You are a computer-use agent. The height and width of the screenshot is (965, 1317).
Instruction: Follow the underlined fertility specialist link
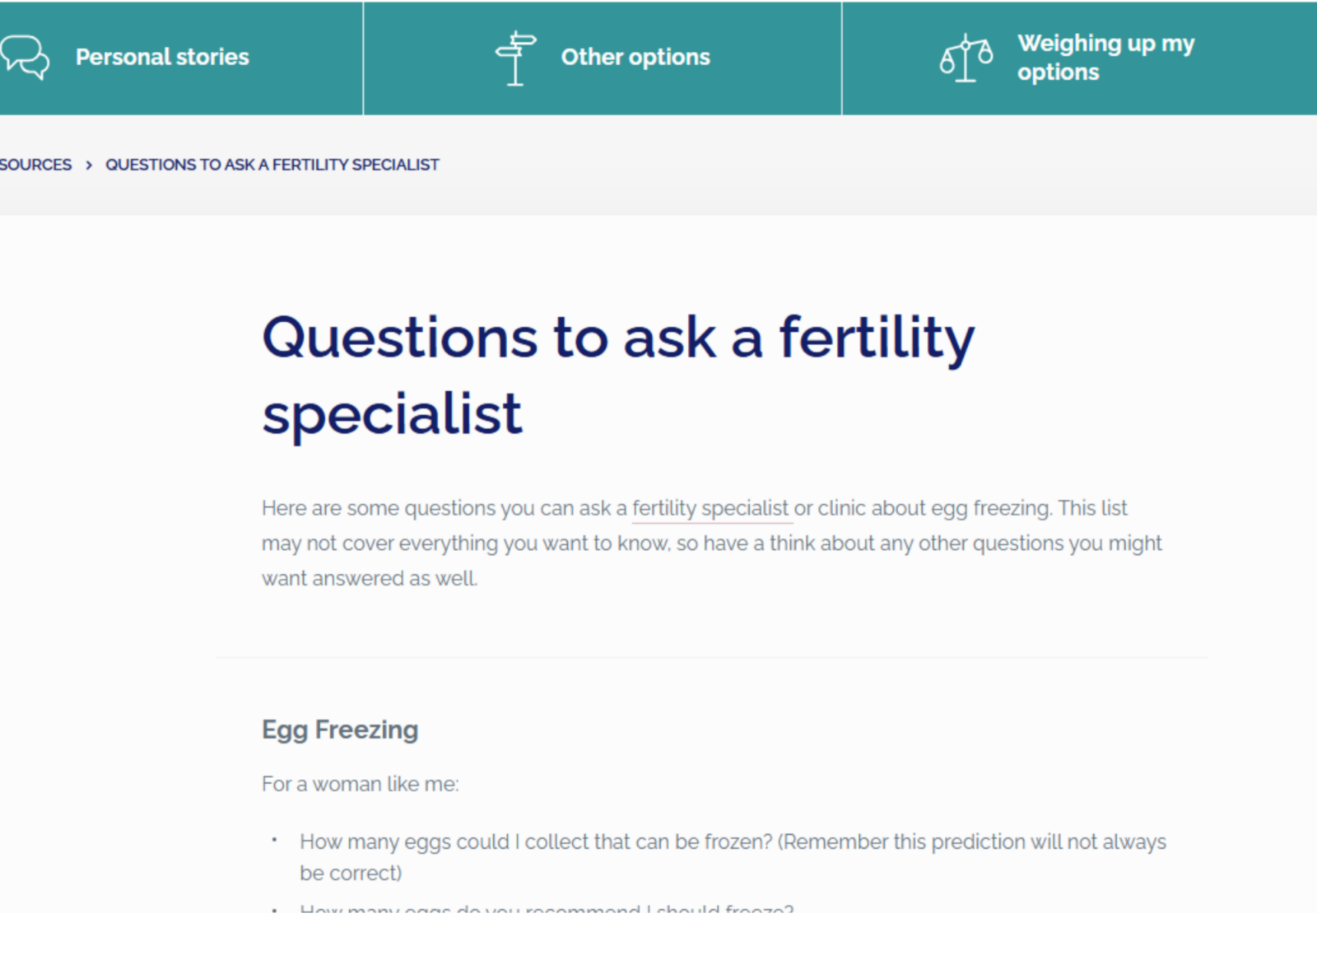tap(710, 509)
